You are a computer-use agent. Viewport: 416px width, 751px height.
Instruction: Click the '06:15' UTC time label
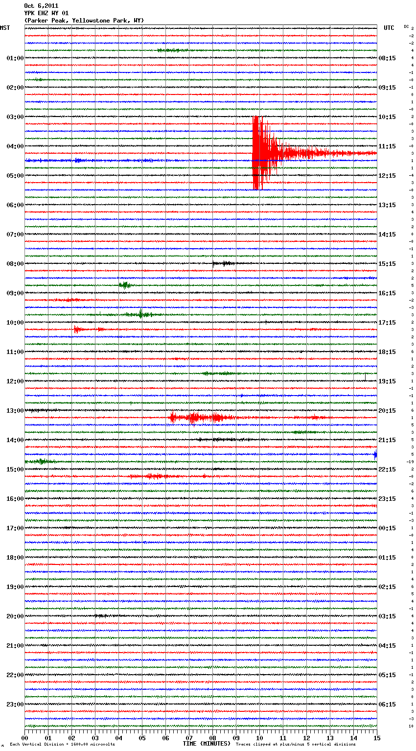pos(387,704)
